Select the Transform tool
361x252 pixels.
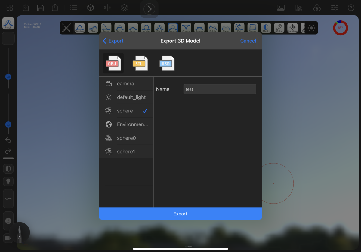coord(292,28)
